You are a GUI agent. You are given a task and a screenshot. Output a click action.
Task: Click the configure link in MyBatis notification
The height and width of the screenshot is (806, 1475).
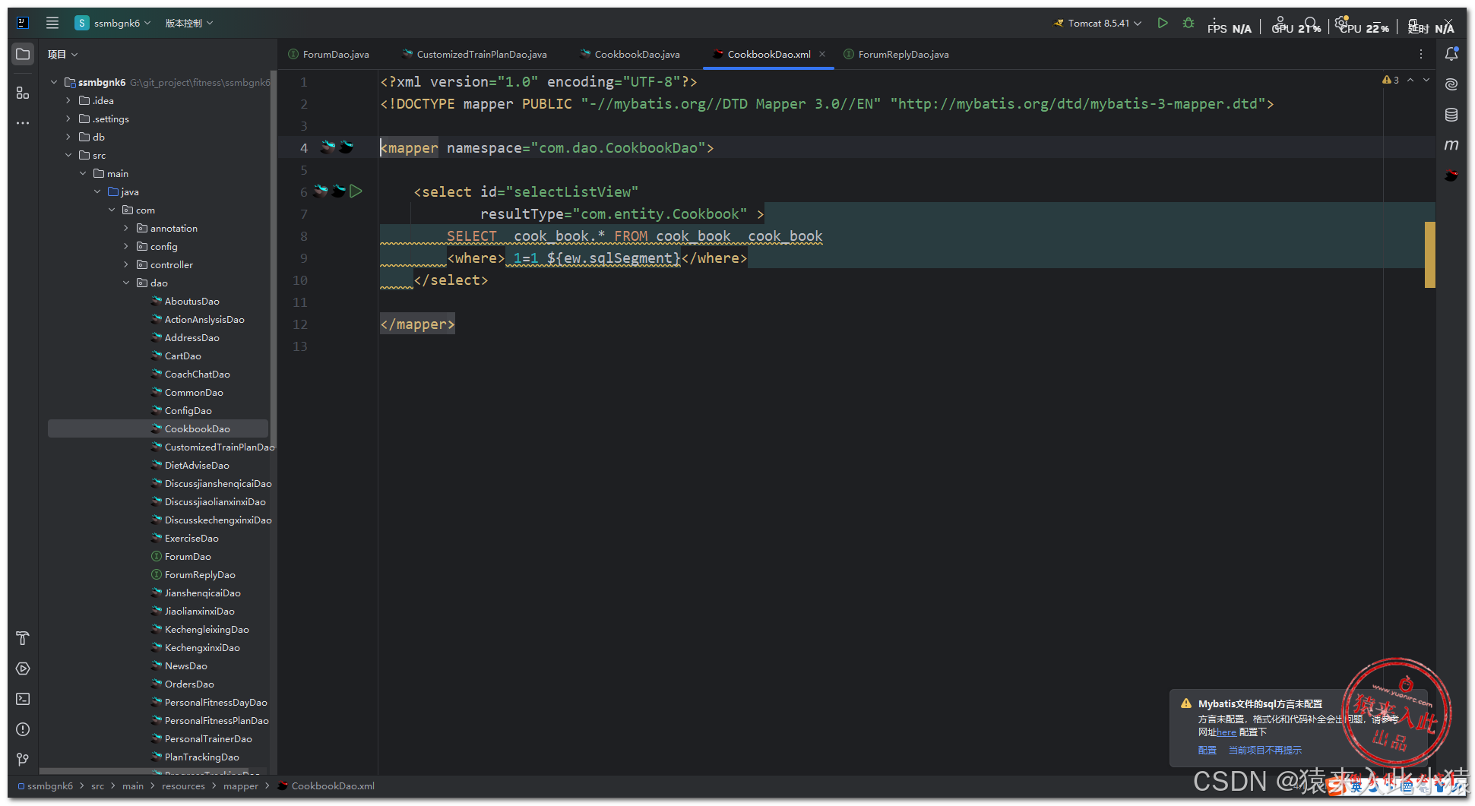coord(1207,750)
